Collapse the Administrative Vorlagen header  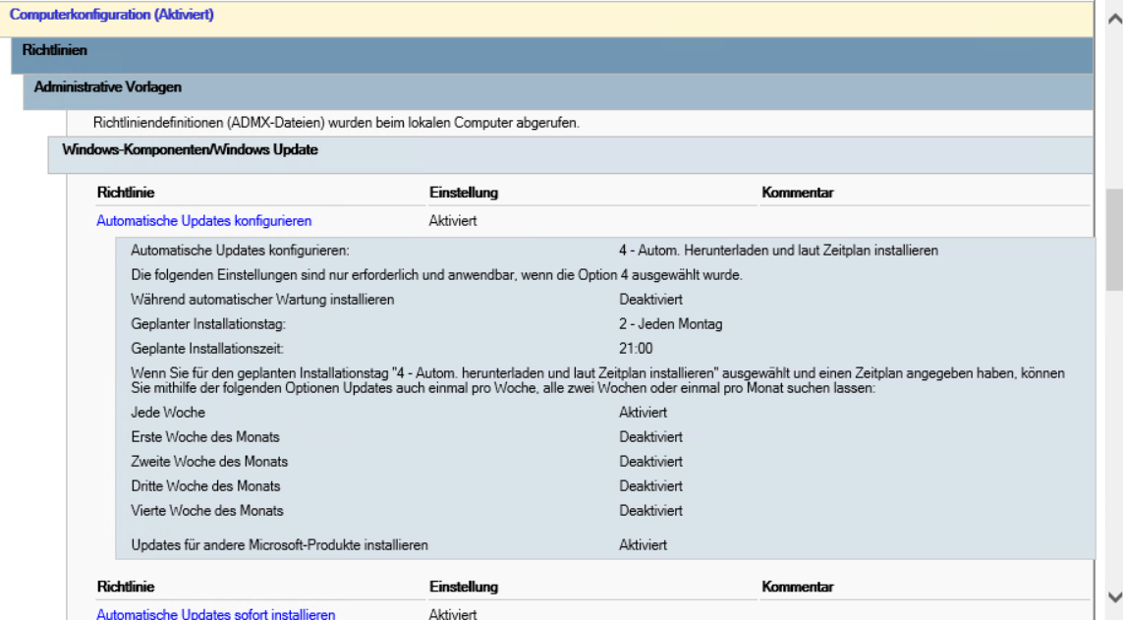(x=107, y=86)
